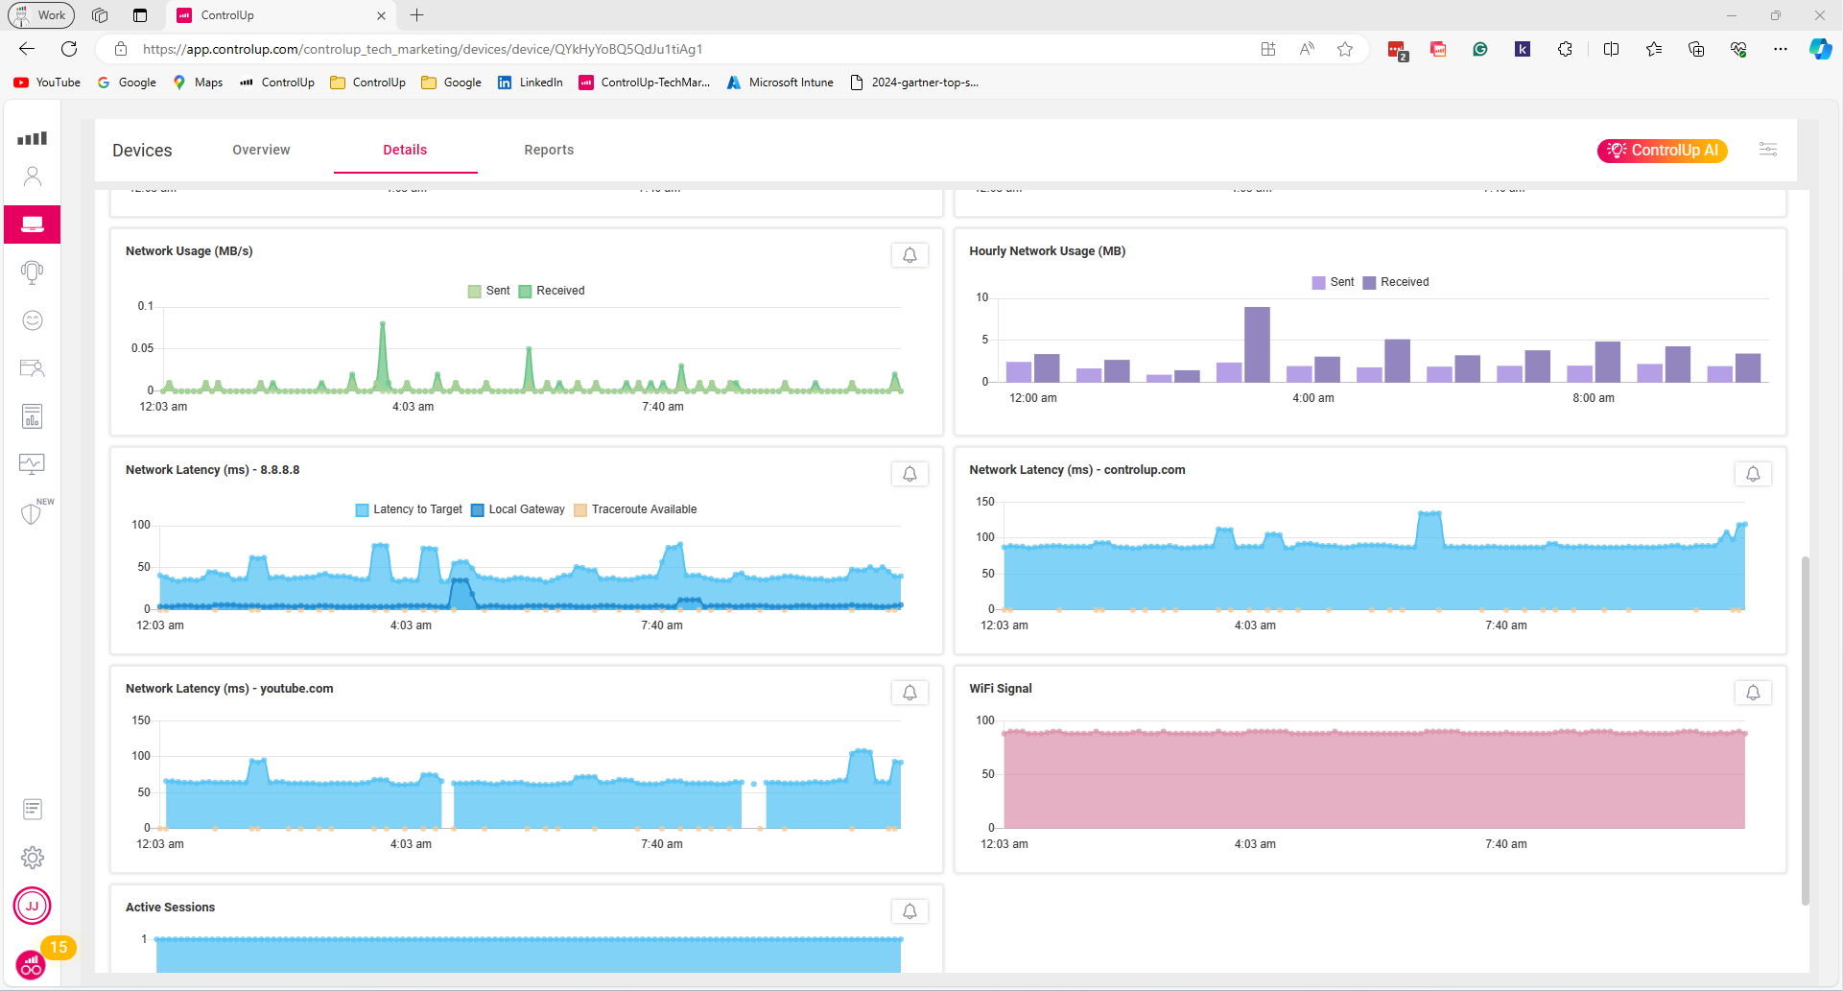Toggle Traceroute Available legend item
The height and width of the screenshot is (991, 1843).
tap(635, 509)
